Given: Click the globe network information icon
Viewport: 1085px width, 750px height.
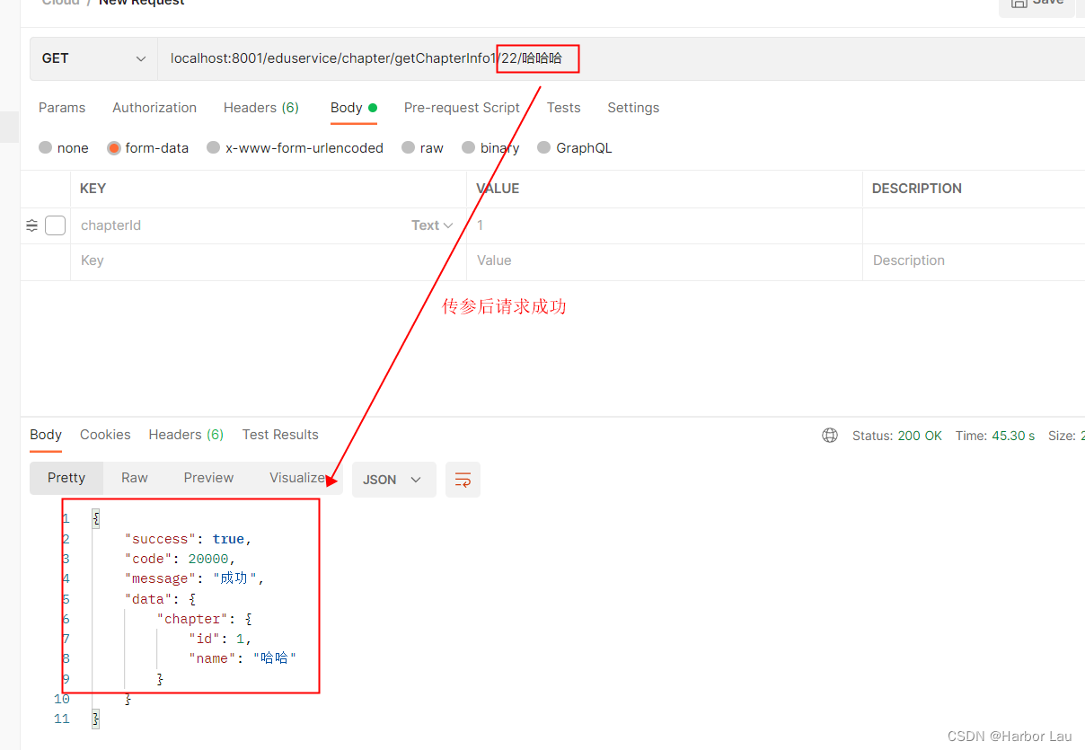Looking at the screenshot, I should (x=829, y=435).
